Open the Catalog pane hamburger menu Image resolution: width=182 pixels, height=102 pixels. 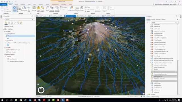point(177,20)
